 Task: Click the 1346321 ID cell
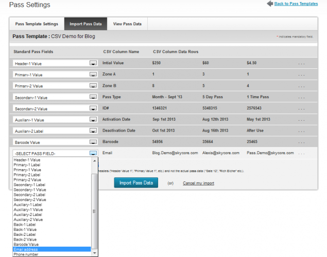tap(159, 108)
